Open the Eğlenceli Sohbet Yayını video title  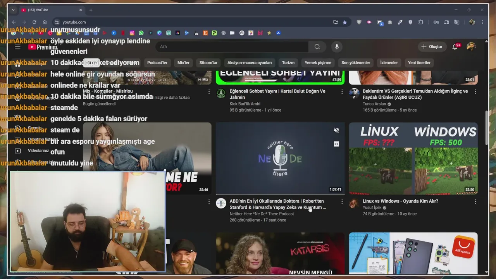pyautogui.click(x=277, y=94)
